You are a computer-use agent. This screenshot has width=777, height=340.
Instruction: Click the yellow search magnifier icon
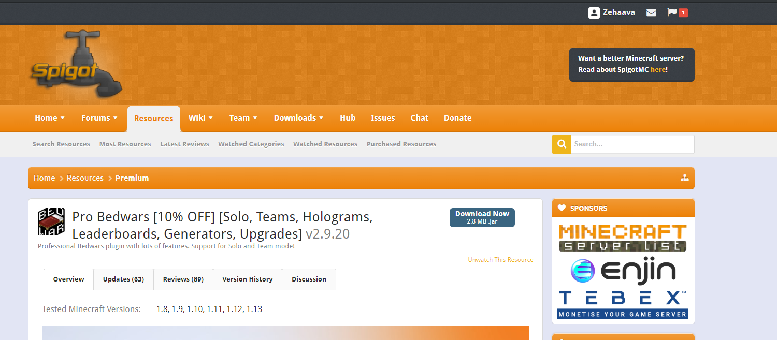562,144
